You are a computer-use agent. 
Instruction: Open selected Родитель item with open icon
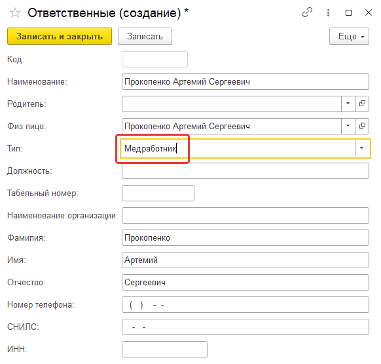[362, 104]
